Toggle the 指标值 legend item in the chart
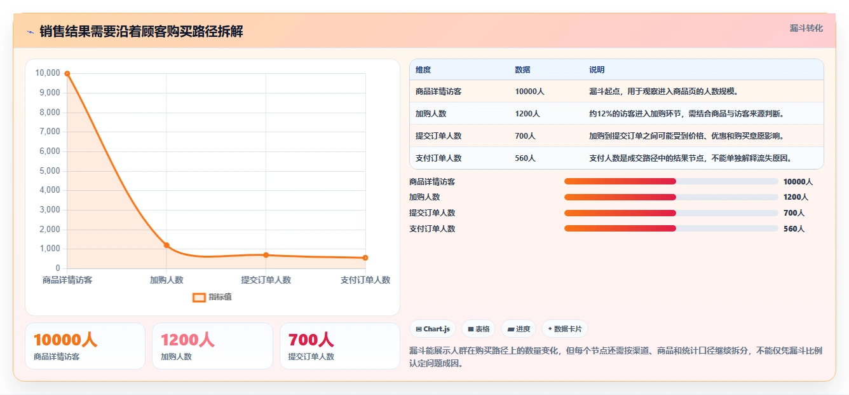Viewport: 849px width, 395px height. point(212,297)
